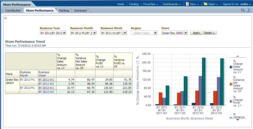Click the New document icon
Viewport: 253px width, 129px height.
click(188, 4)
